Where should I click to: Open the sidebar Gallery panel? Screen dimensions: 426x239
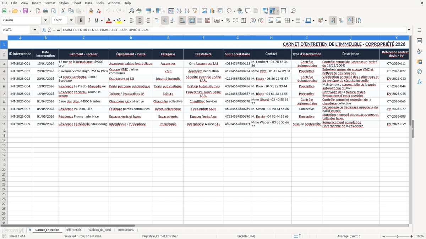point(419,61)
